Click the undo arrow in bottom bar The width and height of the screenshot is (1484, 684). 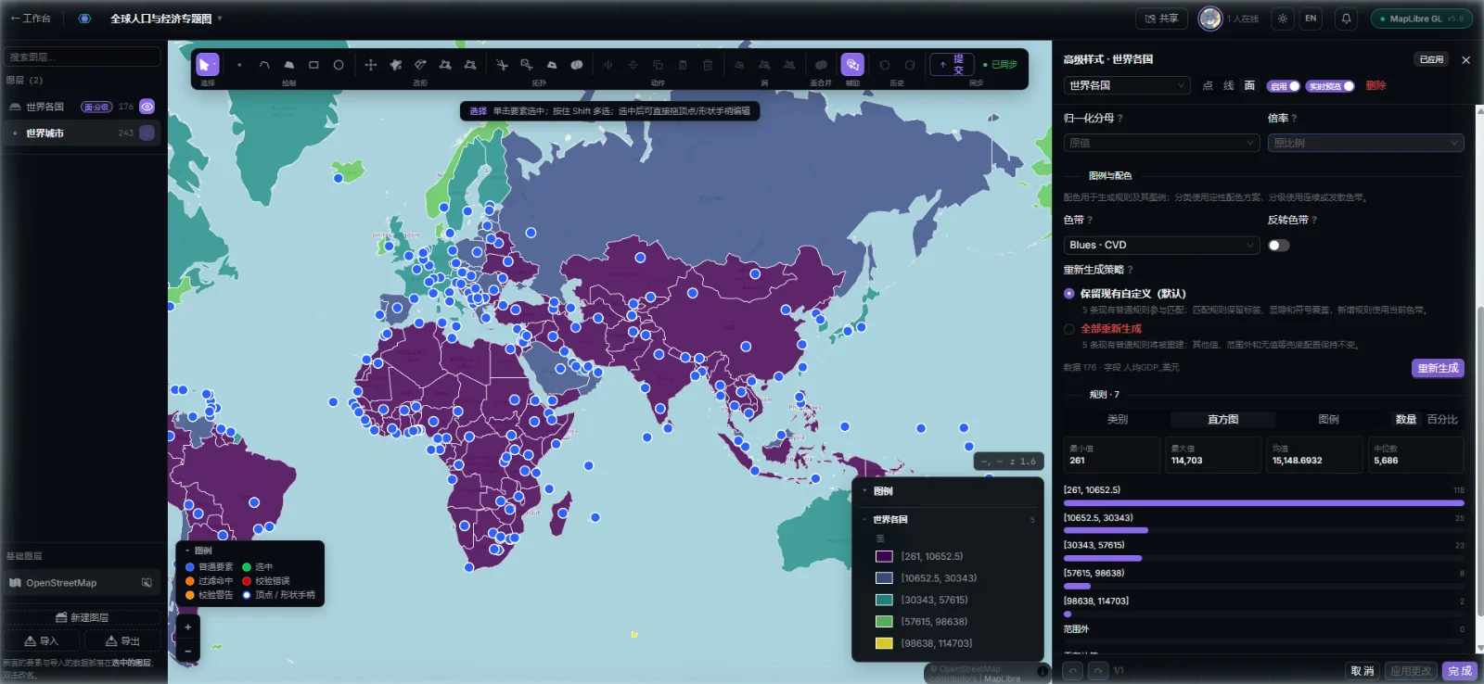[x=1073, y=670]
